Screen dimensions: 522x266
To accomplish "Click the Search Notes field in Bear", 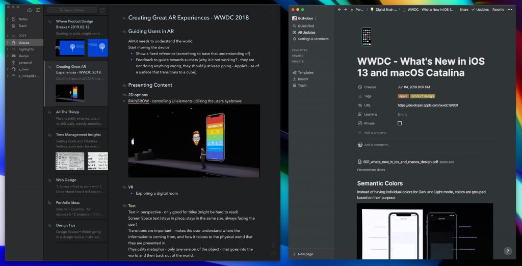I will (x=72, y=10).
